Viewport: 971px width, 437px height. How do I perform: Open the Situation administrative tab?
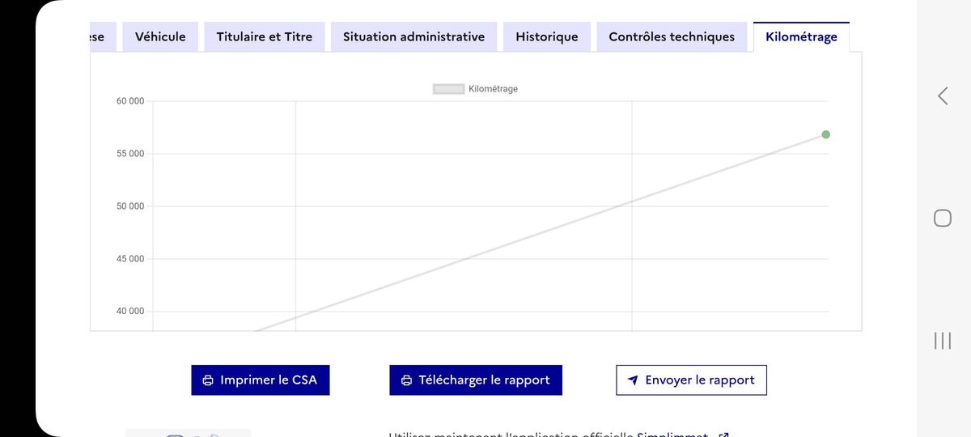coord(413,37)
